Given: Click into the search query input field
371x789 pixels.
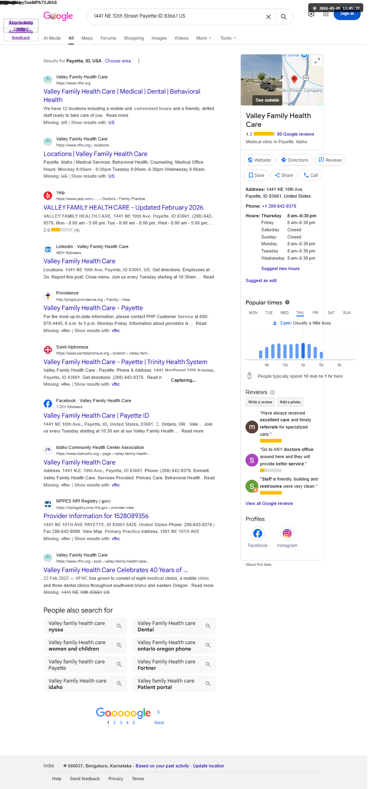Looking at the screenshot, I should pos(176,16).
